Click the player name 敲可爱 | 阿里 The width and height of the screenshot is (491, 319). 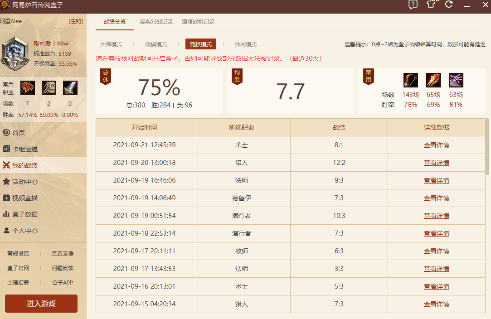click(x=51, y=43)
